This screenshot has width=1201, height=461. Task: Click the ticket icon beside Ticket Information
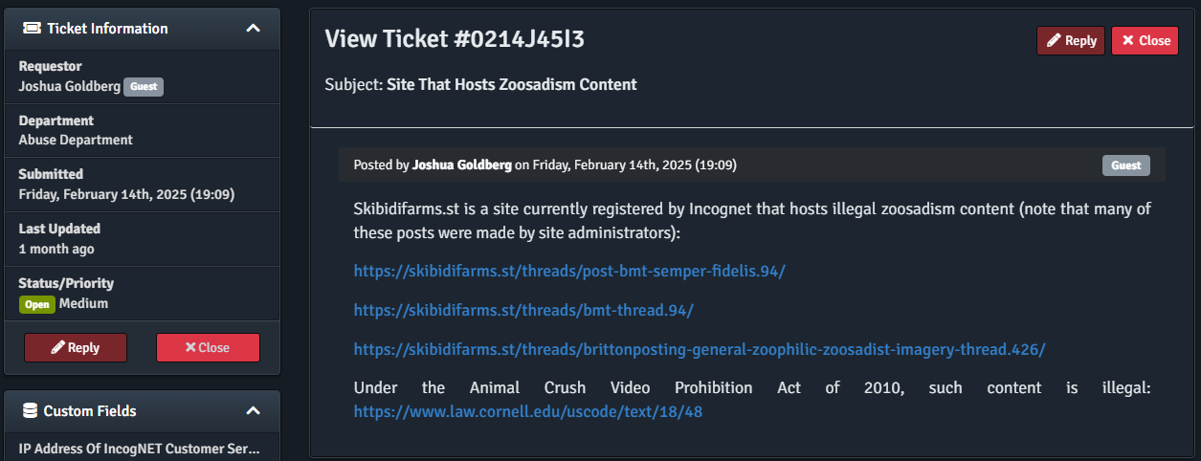click(32, 29)
